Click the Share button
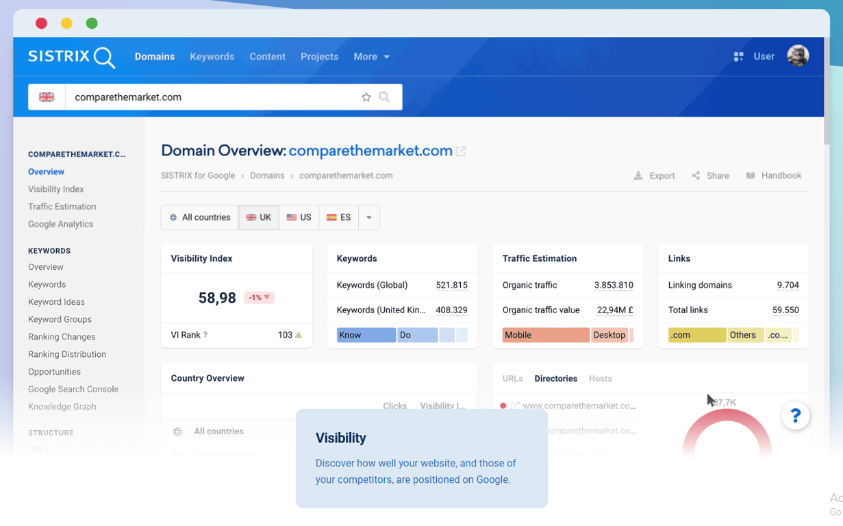This screenshot has width=843, height=526. [710, 176]
